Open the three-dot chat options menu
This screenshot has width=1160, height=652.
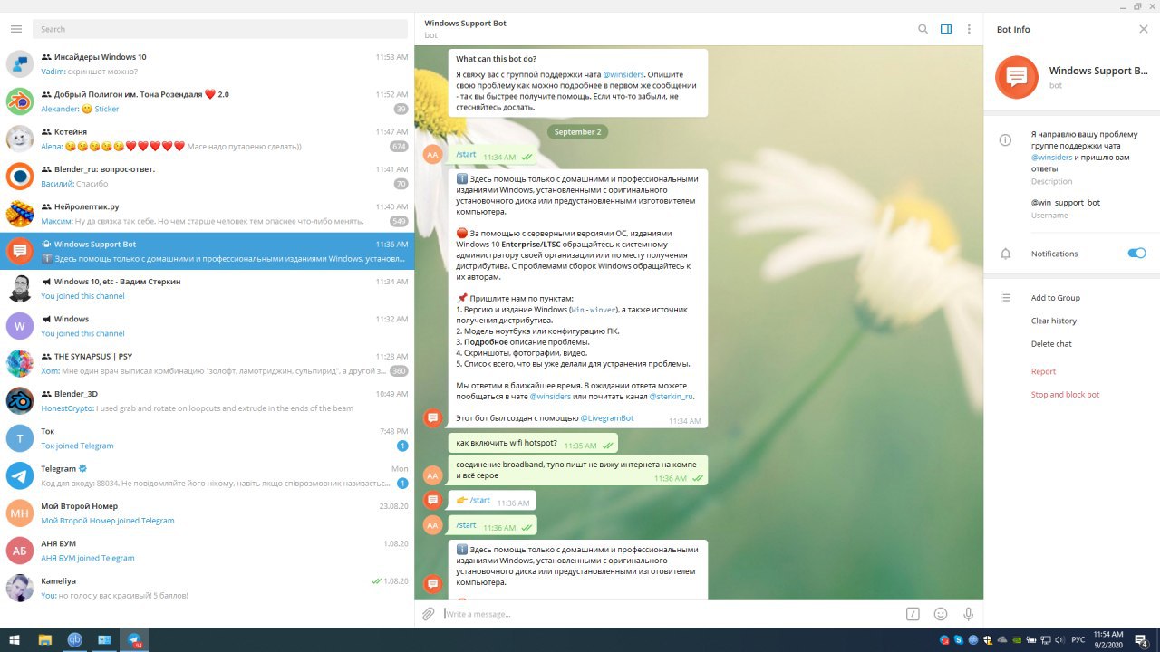coord(969,29)
